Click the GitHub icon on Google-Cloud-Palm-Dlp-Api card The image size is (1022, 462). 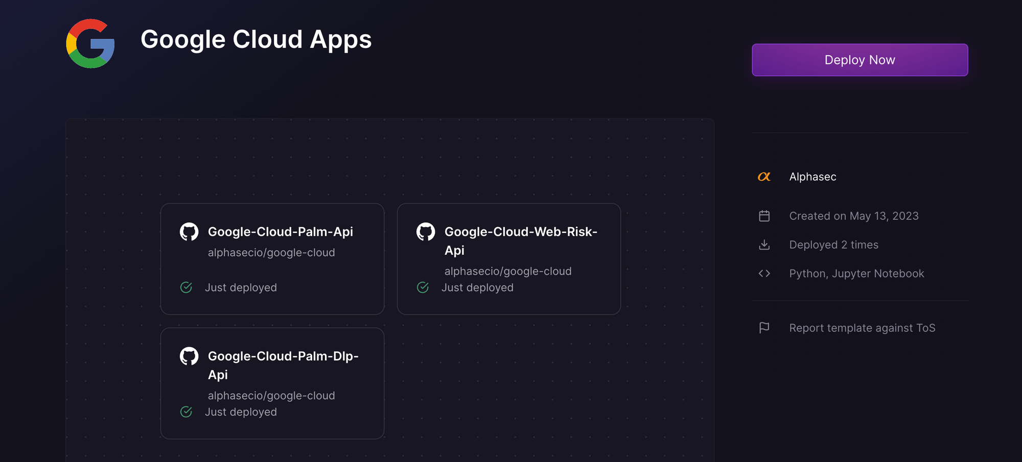click(190, 356)
